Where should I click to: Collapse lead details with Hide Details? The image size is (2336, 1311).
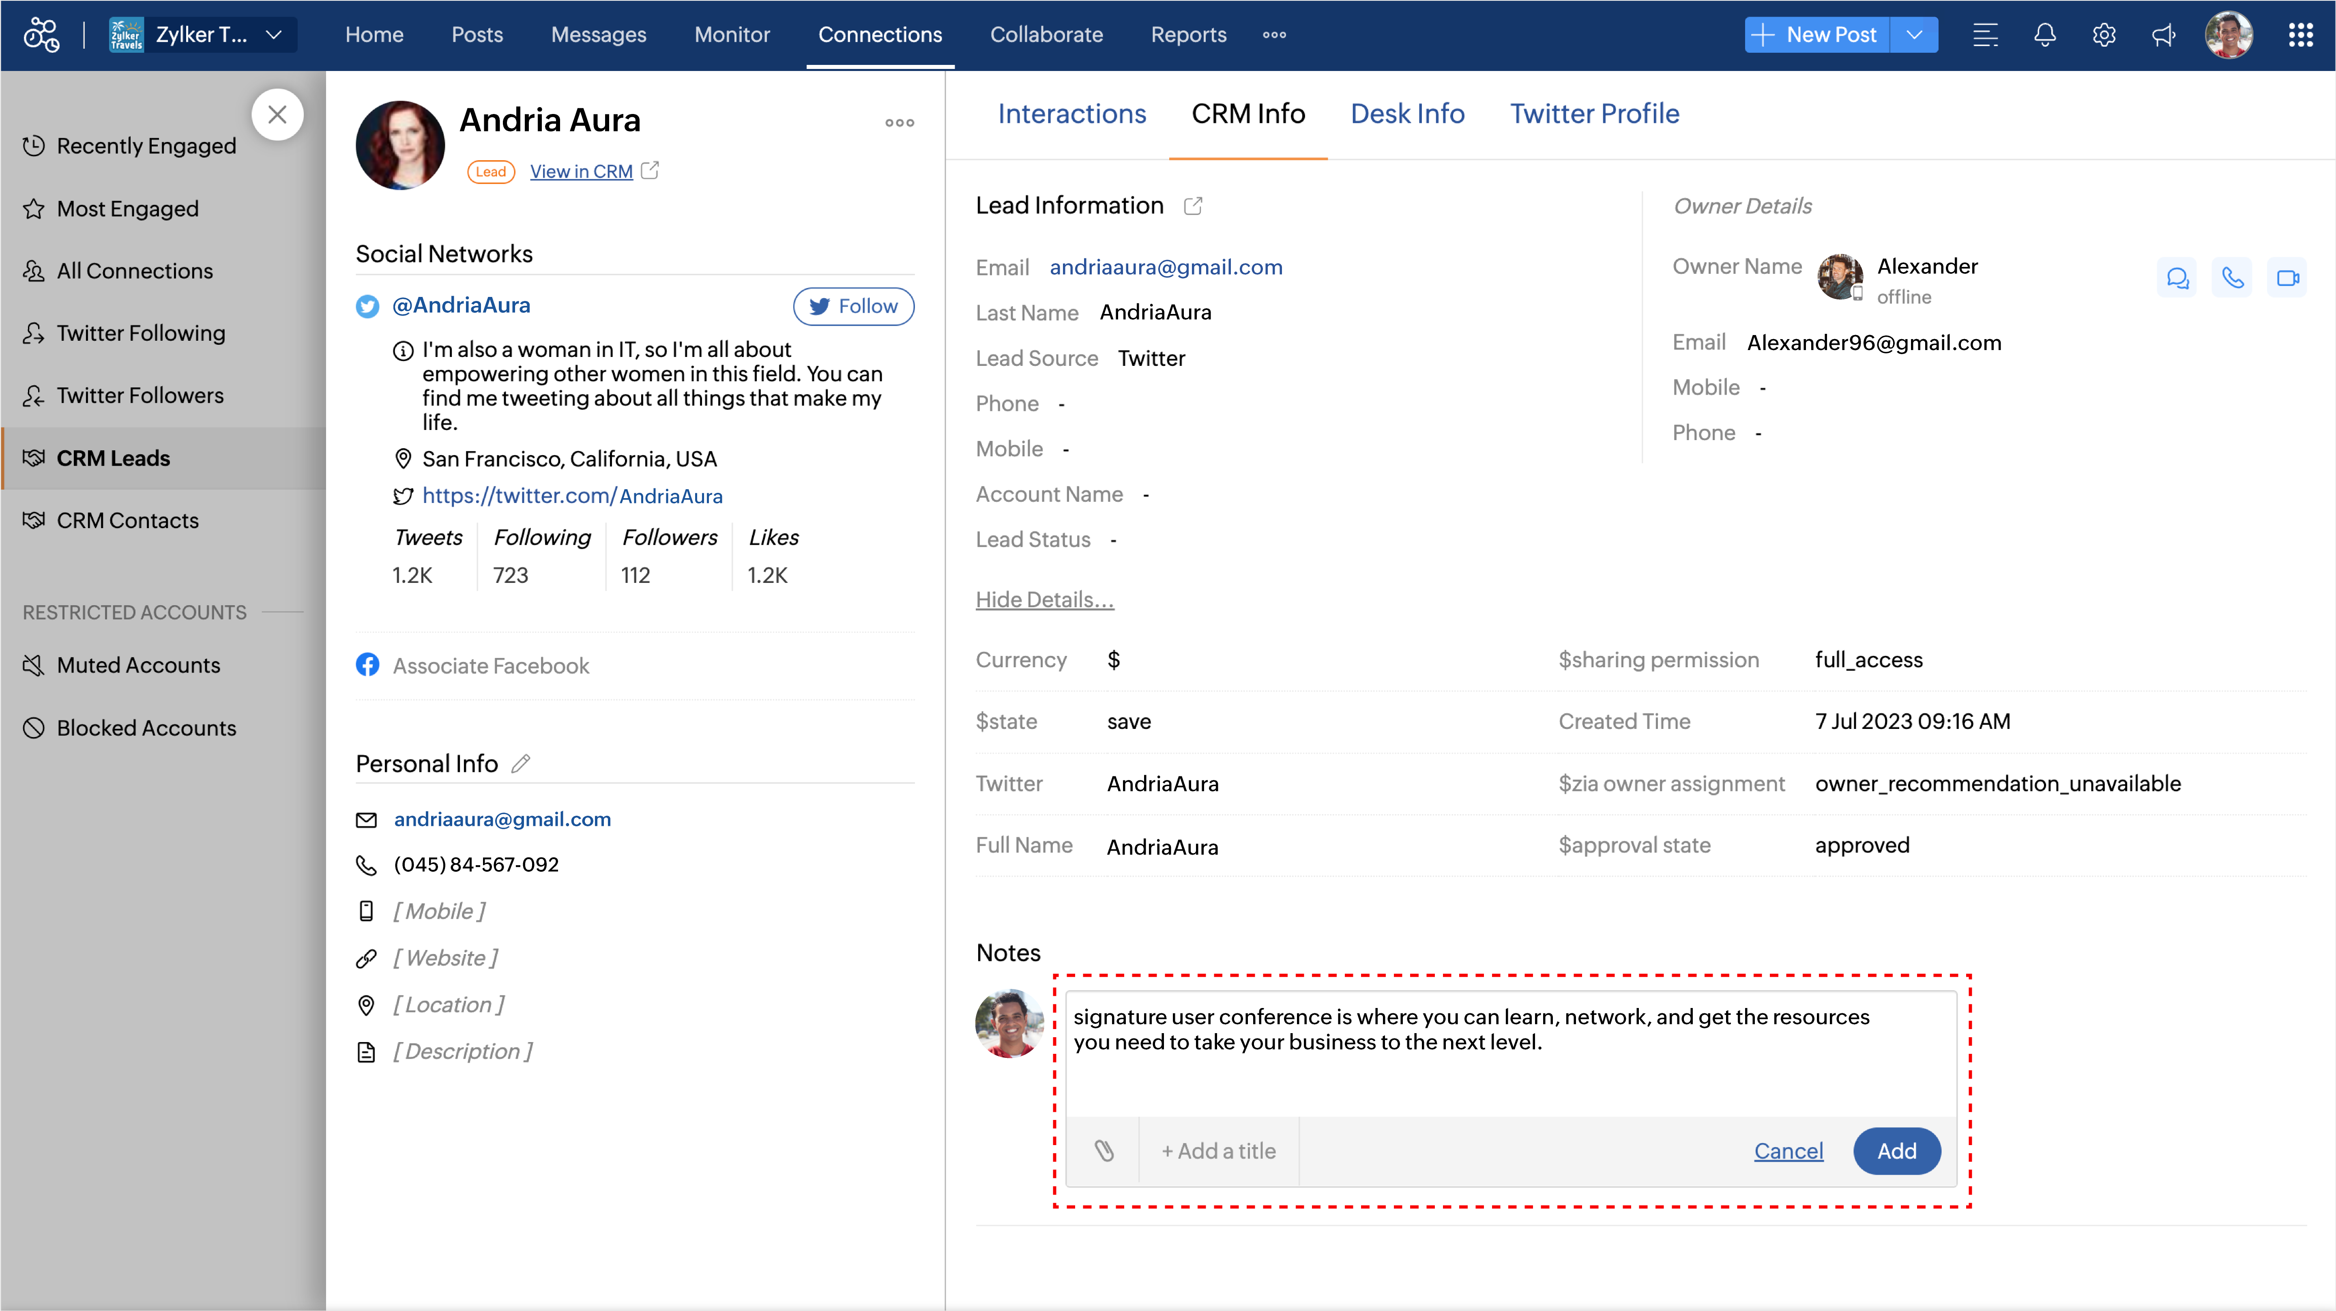click(x=1045, y=600)
